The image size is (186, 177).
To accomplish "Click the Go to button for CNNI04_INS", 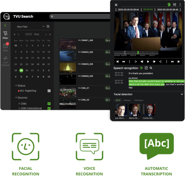I will click(108, 76).
